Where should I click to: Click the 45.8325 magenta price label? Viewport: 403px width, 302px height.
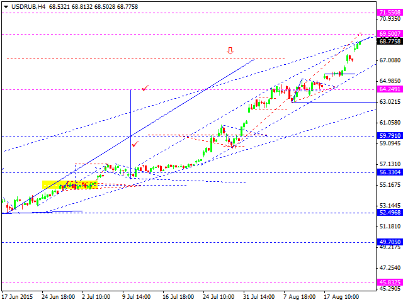(390, 283)
